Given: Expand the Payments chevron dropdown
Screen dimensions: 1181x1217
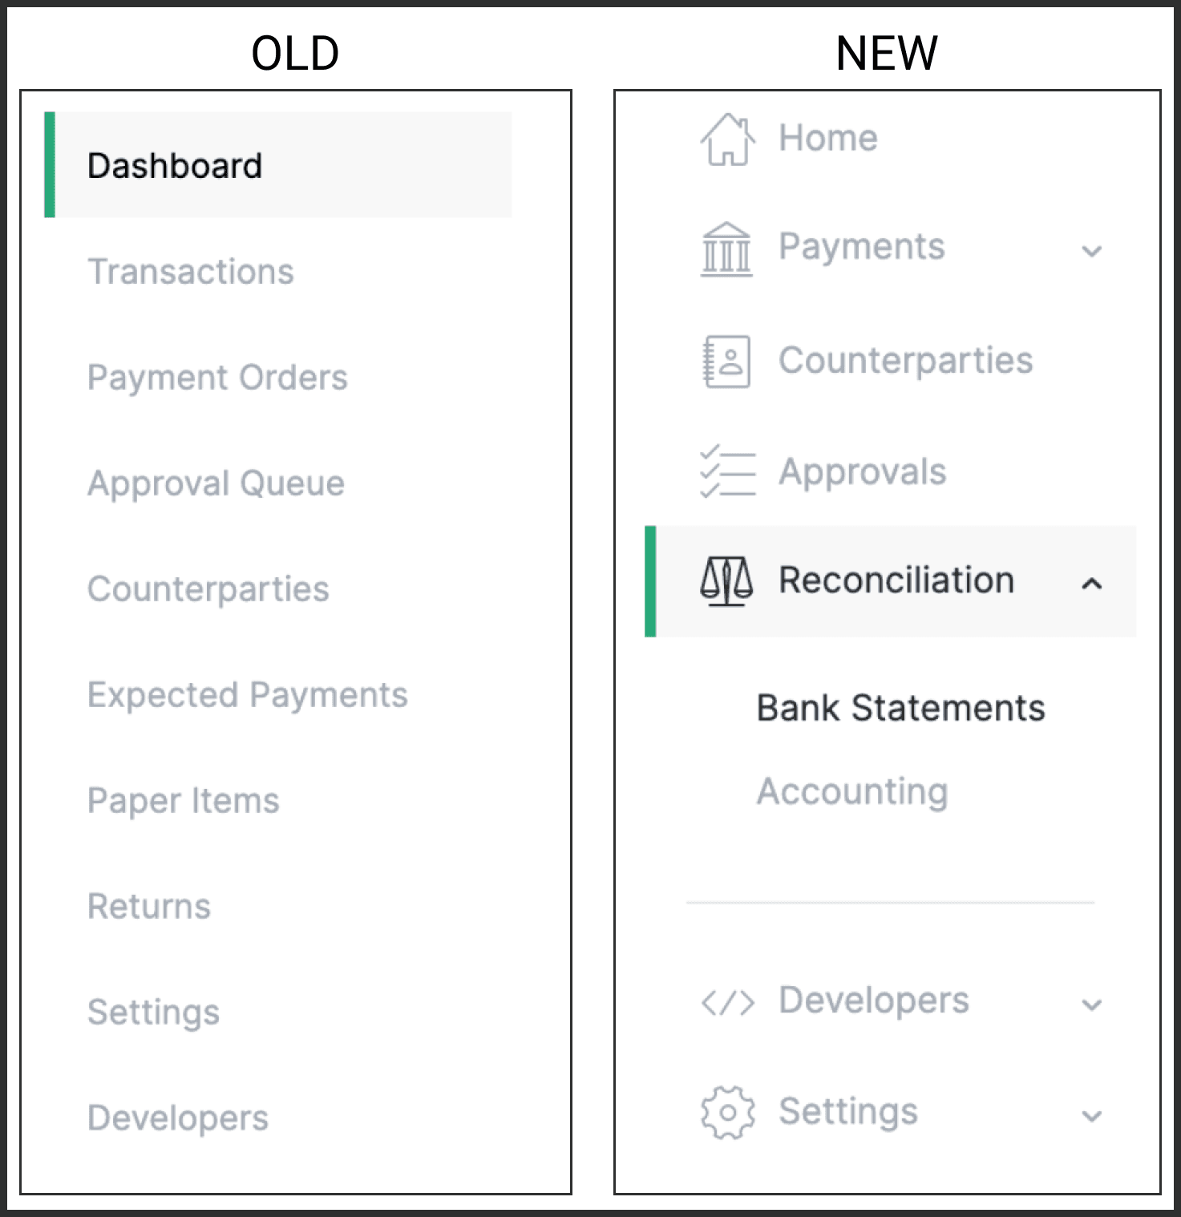Looking at the screenshot, I should tap(1091, 251).
